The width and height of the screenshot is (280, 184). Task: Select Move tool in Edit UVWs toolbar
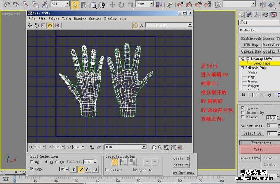point(30,26)
